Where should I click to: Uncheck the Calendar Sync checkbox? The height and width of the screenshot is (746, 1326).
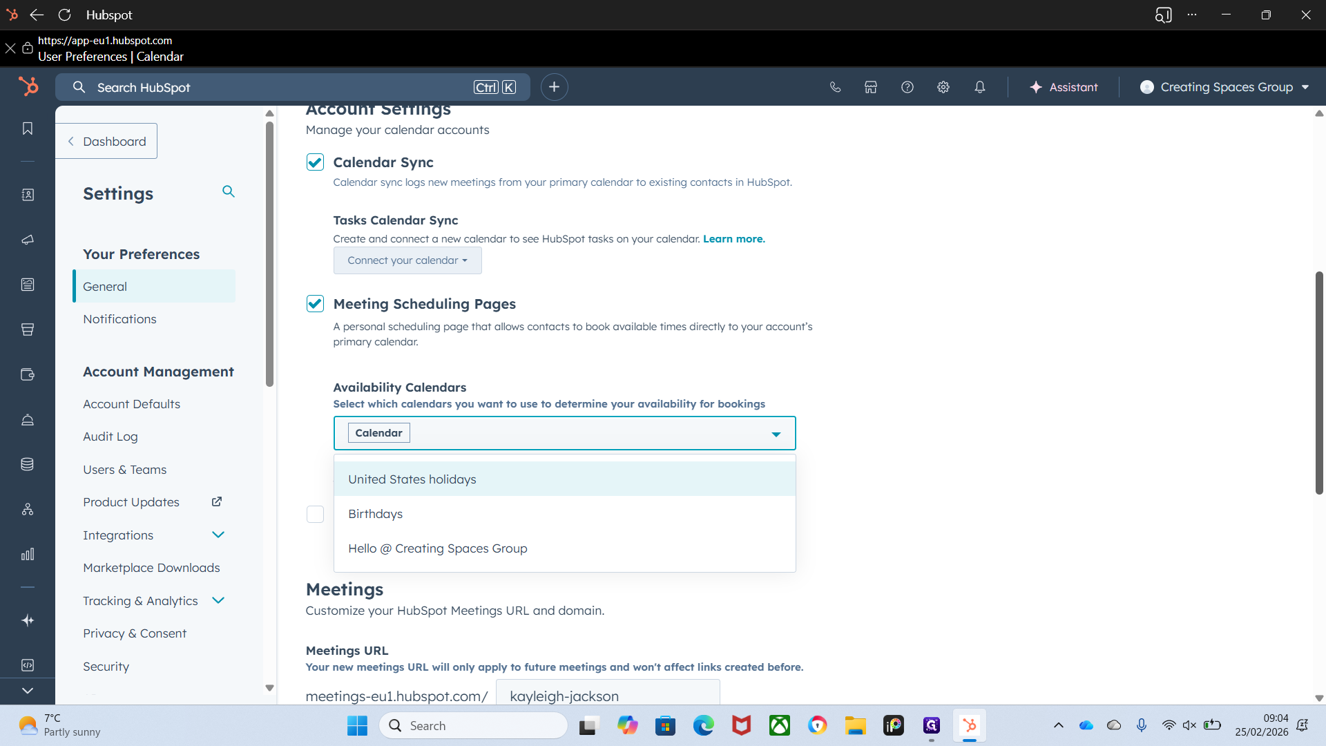(x=315, y=162)
